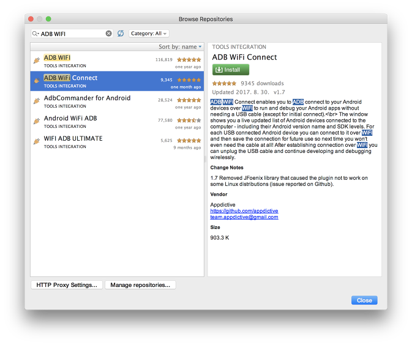Focus the plugin search field
412x345 pixels.
(72, 34)
